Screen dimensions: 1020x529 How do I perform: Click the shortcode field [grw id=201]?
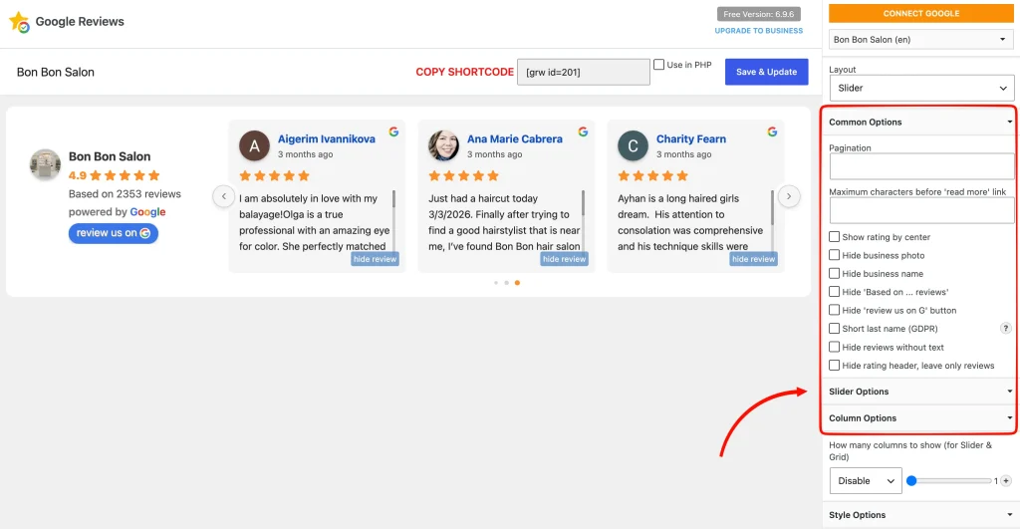[x=584, y=72]
